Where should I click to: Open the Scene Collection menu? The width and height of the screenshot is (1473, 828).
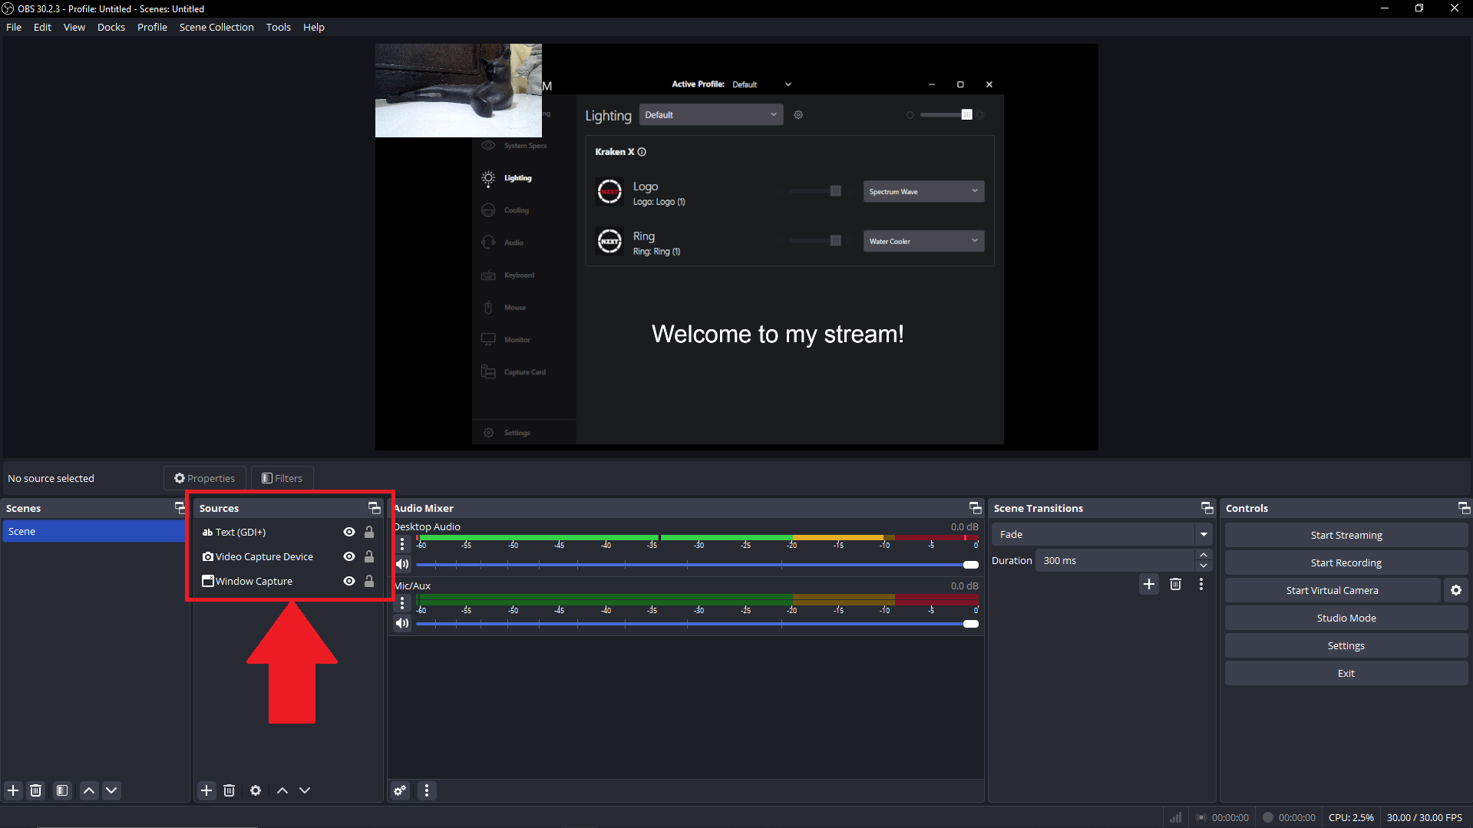tap(216, 27)
